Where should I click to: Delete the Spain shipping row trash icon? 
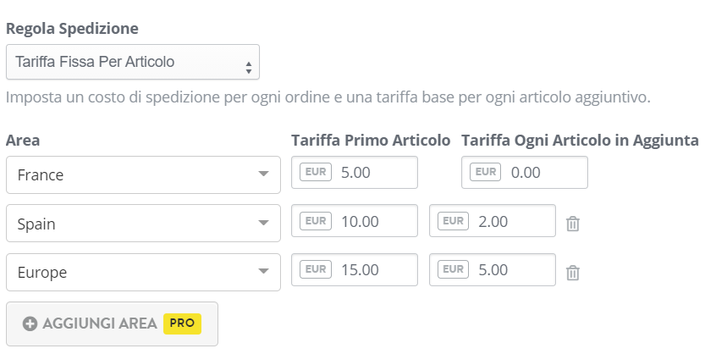click(x=573, y=224)
